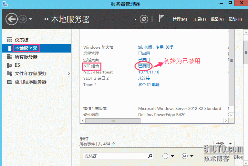Click the 仪表板 dashboard icon

pyautogui.click(x=10, y=40)
